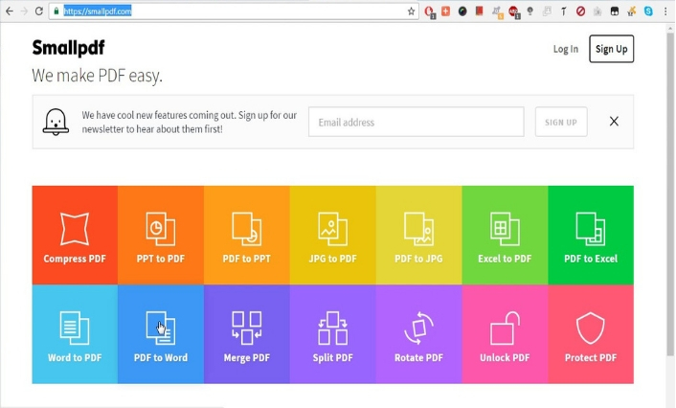This screenshot has width=676, height=408.
Task: Click the red no-entry circle extension icon
Action: [x=580, y=11]
